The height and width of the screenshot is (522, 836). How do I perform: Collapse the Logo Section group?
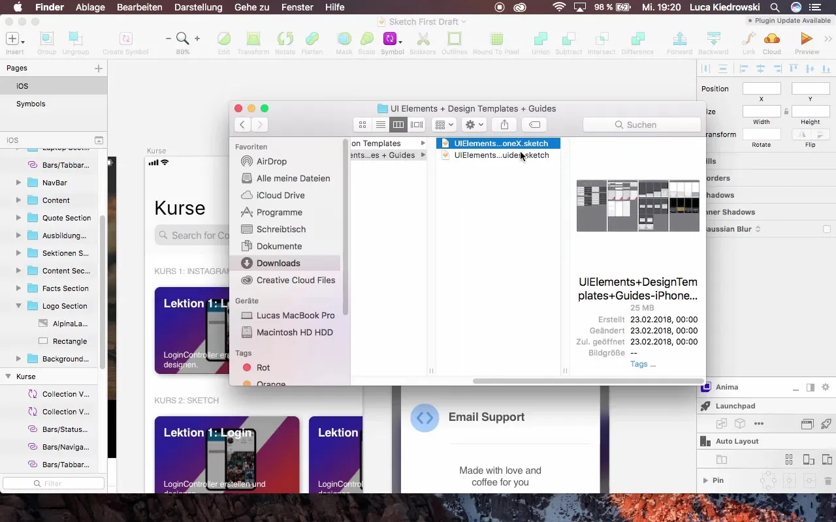click(x=18, y=306)
